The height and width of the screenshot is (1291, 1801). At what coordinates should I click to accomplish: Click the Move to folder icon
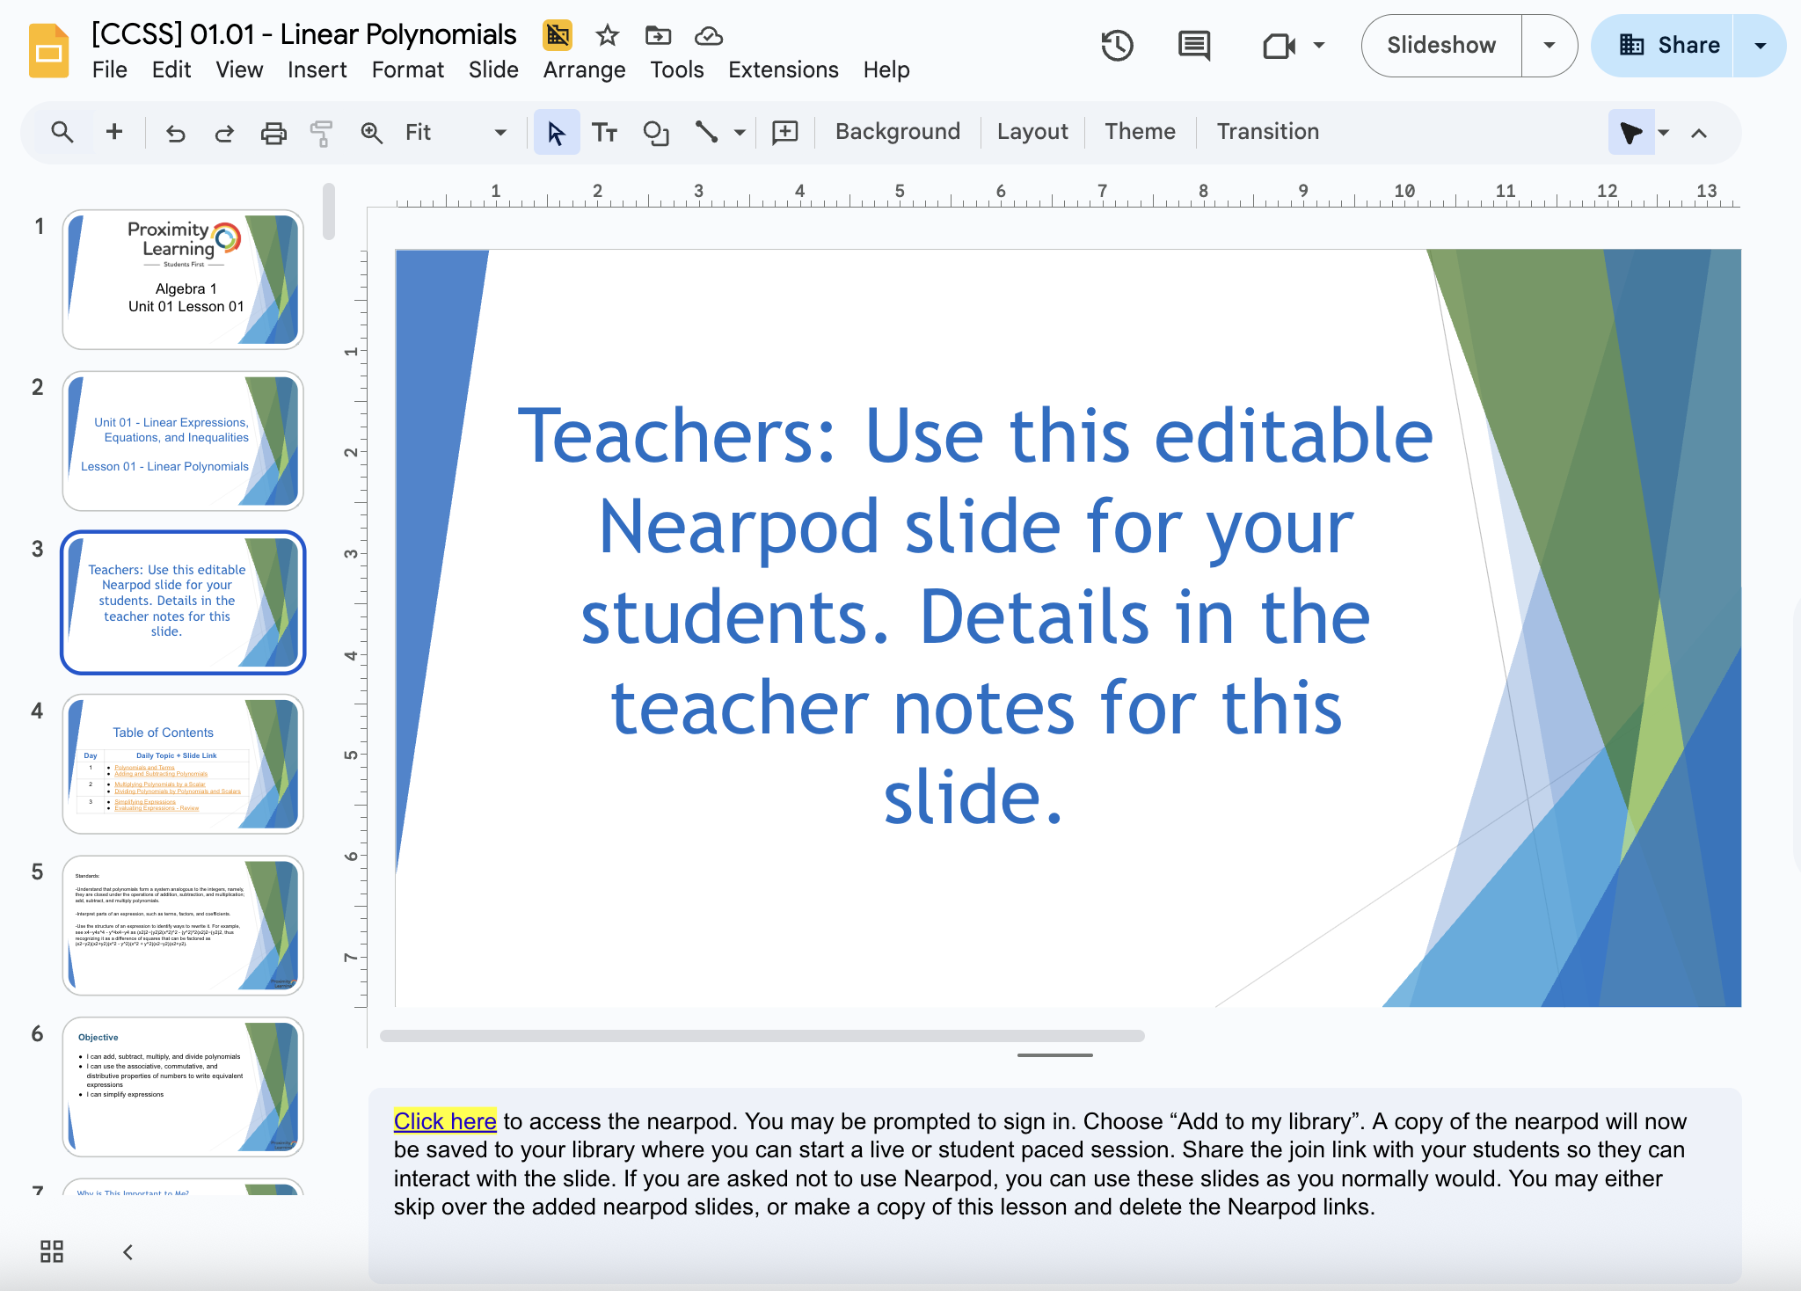658,35
